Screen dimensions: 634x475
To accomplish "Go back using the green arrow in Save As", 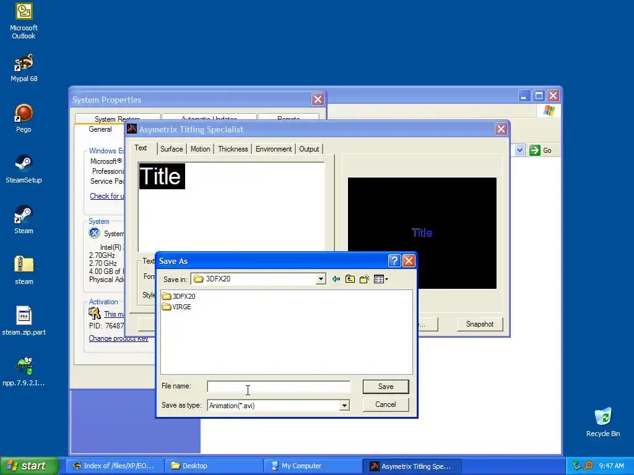I will click(x=336, y=279).
